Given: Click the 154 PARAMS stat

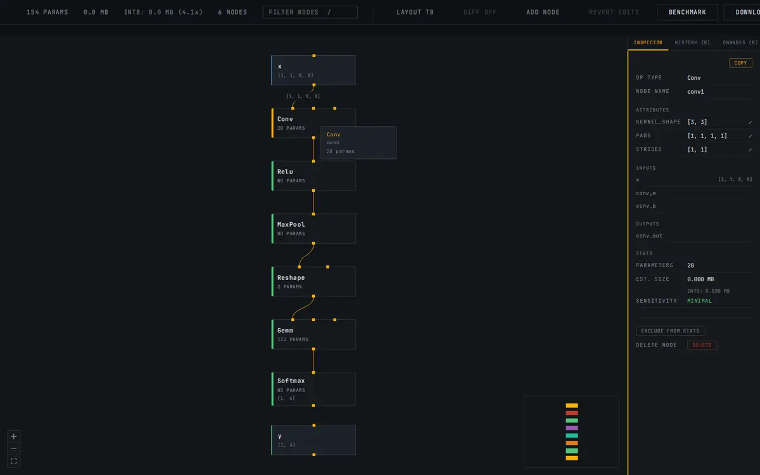Looking at the screenshot, I should click(x=47, y=12).
